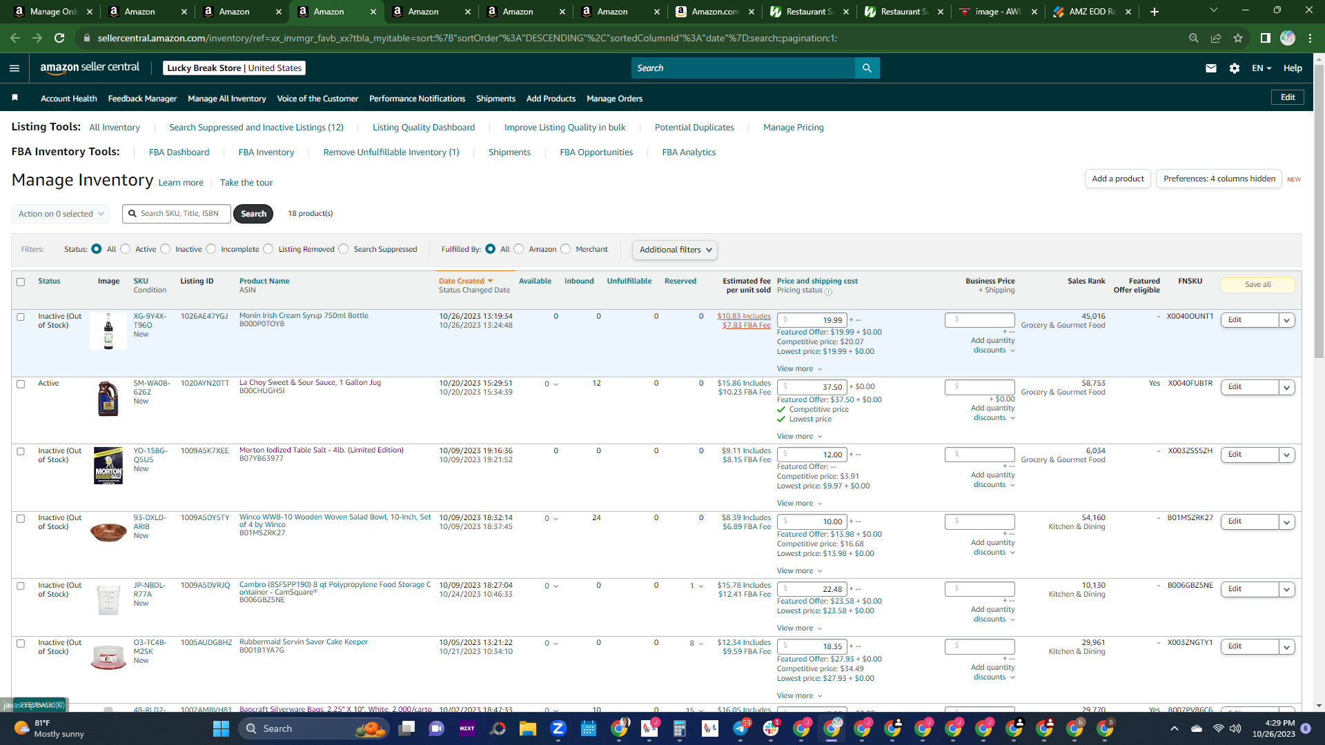Click the volume icon in the system tray

(1235, 728)
